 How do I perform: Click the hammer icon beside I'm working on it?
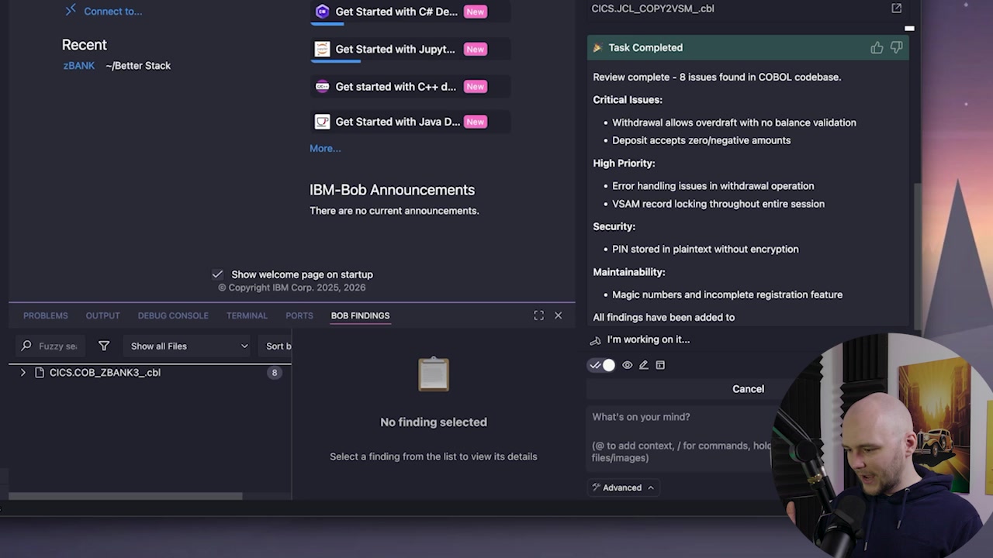point(596,339)
